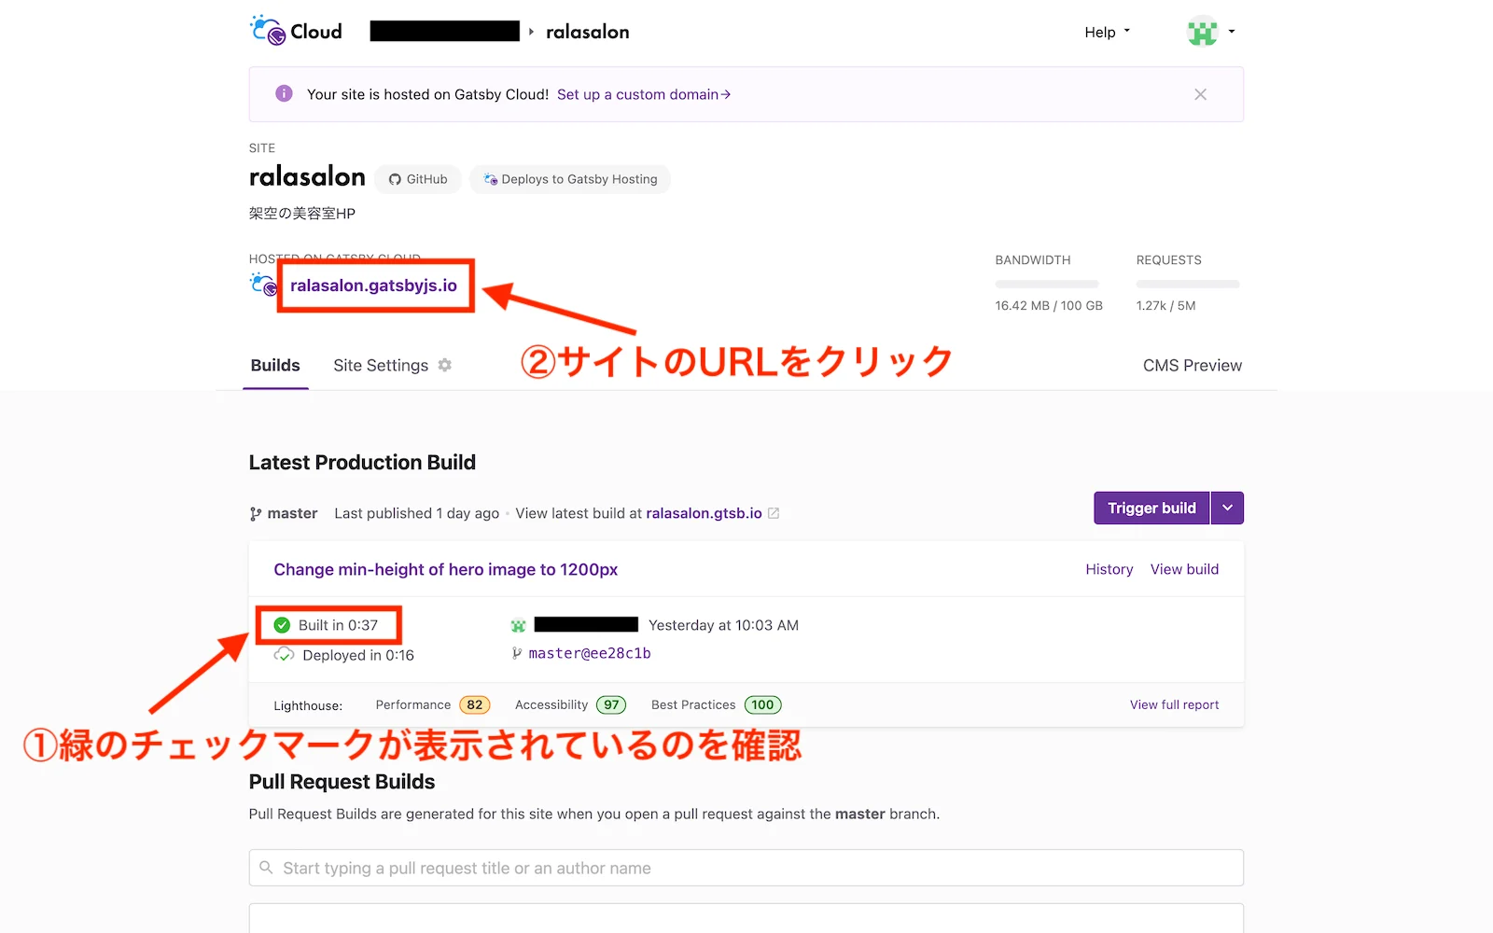Open the build History link
Image resolution: width=1493 pixels, height=933 pixels.
pyautogui.click(x=1109, y=569)
